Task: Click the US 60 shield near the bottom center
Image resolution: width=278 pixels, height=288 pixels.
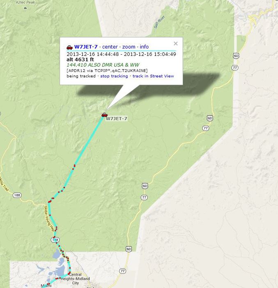Action: tap(129, 249)
